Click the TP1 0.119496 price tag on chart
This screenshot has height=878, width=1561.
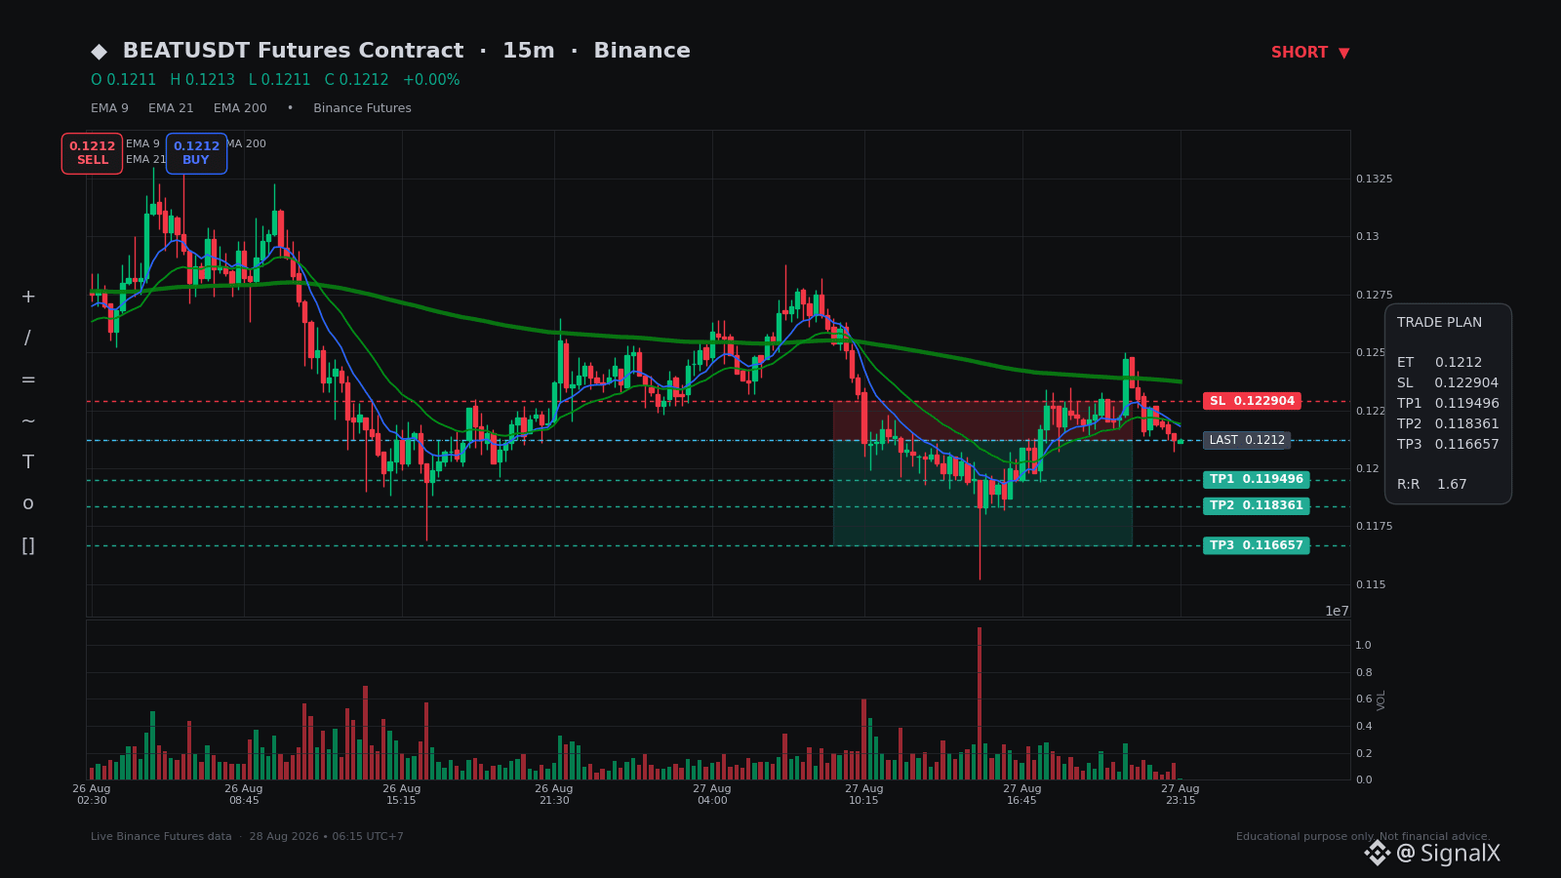click(1256, 479)
